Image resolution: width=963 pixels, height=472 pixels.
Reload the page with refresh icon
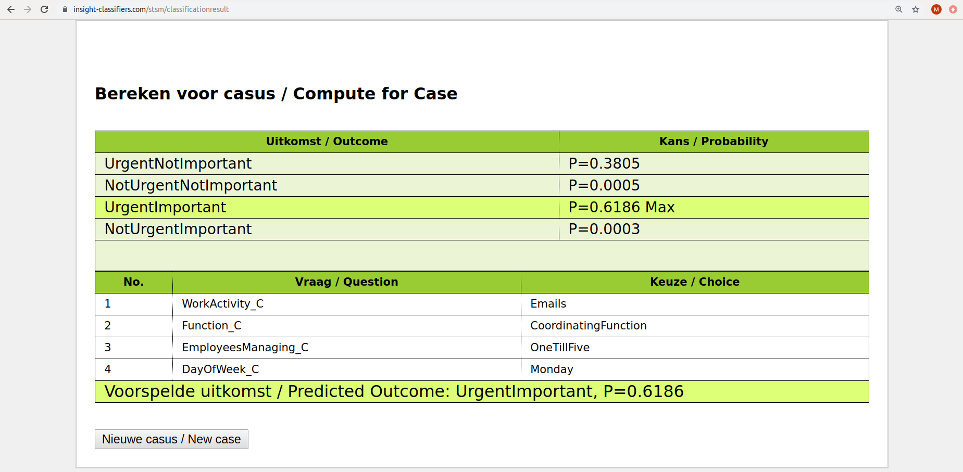[x=44, y=9]
